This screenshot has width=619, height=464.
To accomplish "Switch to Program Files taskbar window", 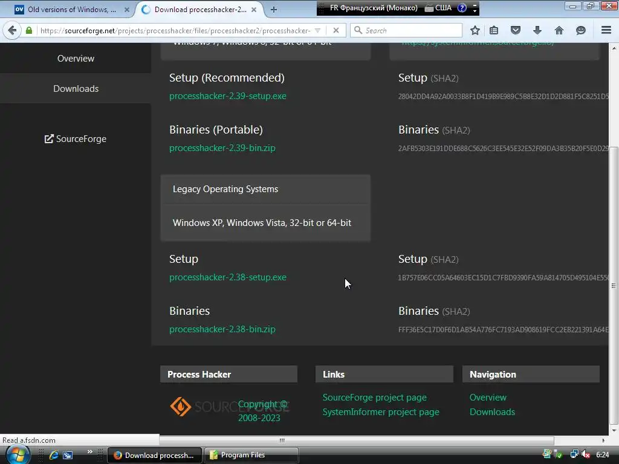I will point(251,455).
